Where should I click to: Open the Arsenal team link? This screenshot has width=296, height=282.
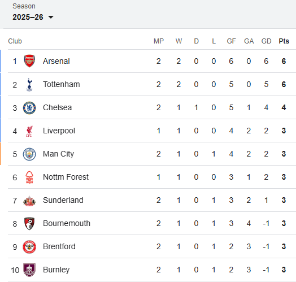56,61
